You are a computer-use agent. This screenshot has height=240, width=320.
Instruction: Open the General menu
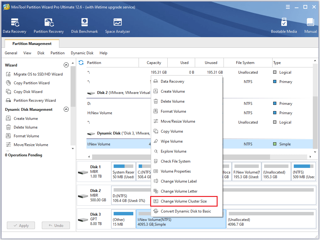coord(11,53)
